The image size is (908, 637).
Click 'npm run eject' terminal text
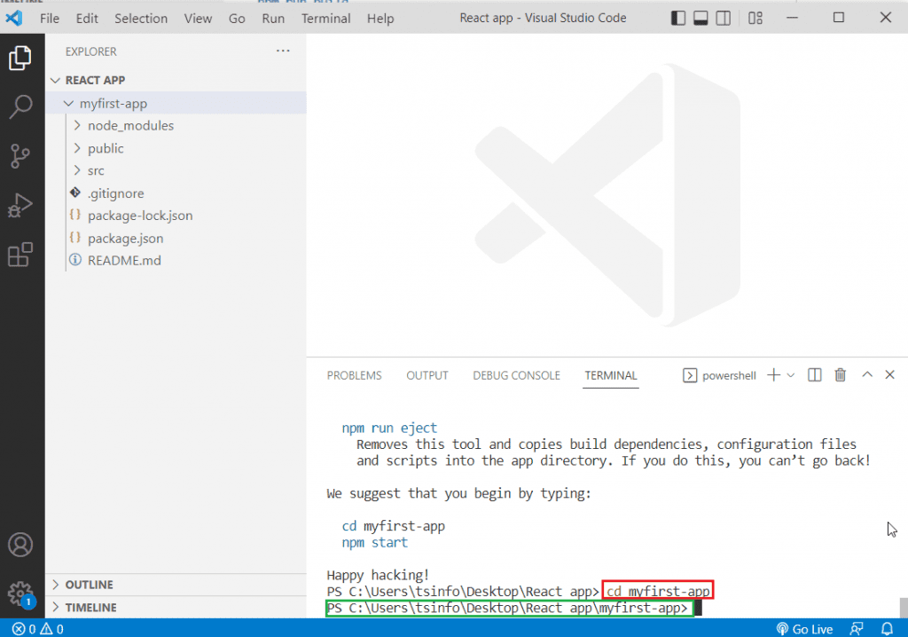click(x=389, y=428)
